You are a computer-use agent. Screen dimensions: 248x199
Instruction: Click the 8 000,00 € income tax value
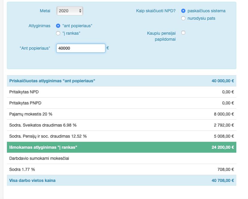coord(224,114)
